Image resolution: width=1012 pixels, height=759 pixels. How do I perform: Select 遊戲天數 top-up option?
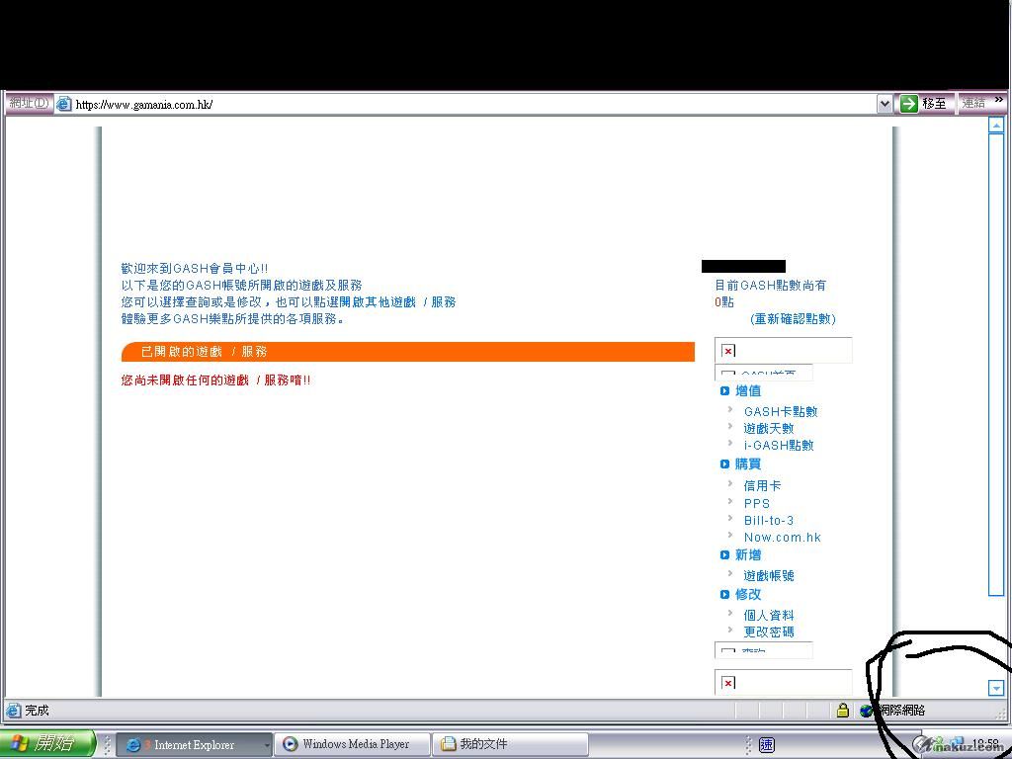[x=769, y=428]
